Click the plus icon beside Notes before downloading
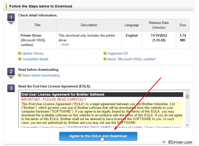The height and width of the screenshot is (146, 199). tap(20, 75)
